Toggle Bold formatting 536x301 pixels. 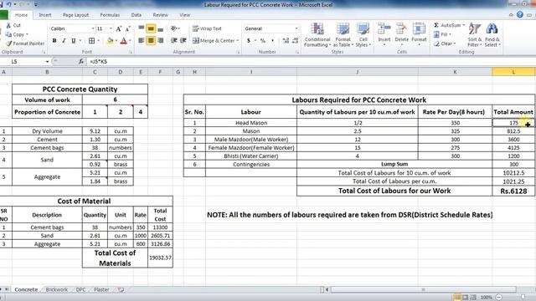click(x=54, y=41)
